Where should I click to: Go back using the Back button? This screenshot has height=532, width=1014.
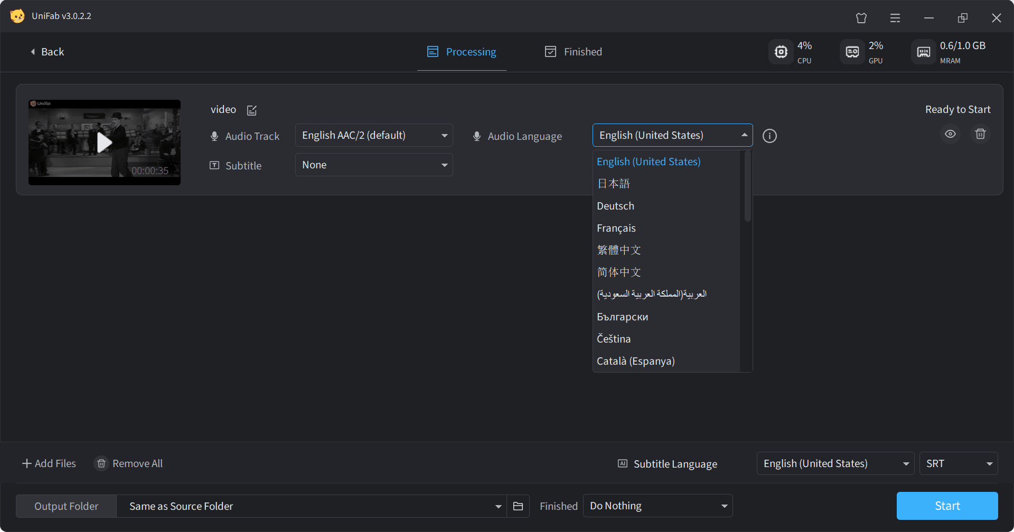click(x=47, y=52)
